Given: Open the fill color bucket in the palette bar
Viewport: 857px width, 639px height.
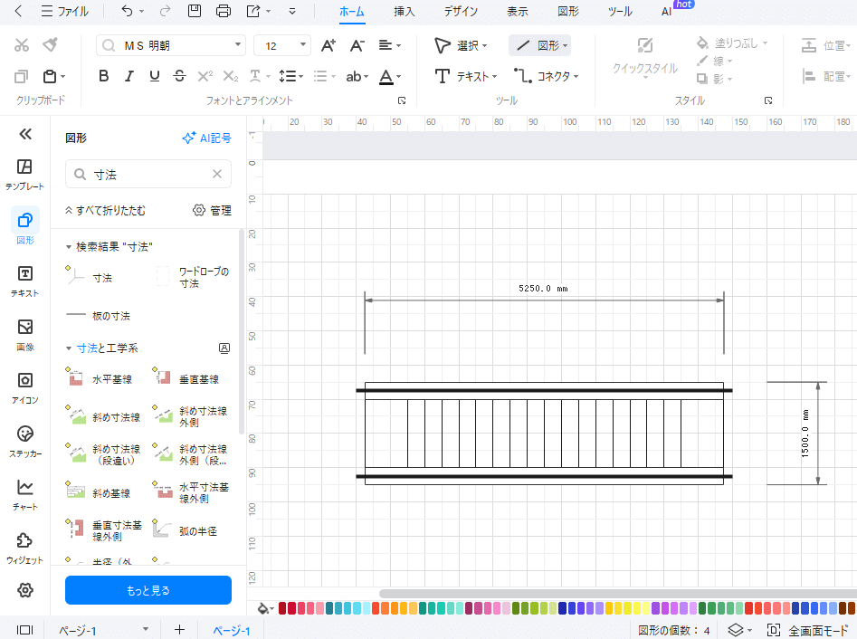Looking at the screenshot, I should coord(265,608).
